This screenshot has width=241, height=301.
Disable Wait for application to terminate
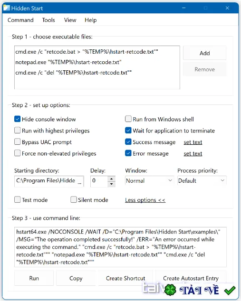[x=128, y=131]
